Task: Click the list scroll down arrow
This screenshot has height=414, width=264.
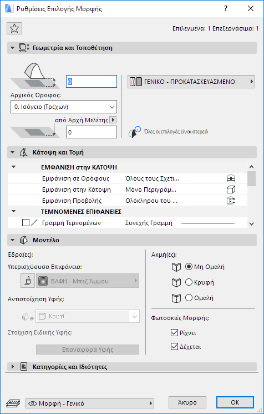Action: (252, 224)
